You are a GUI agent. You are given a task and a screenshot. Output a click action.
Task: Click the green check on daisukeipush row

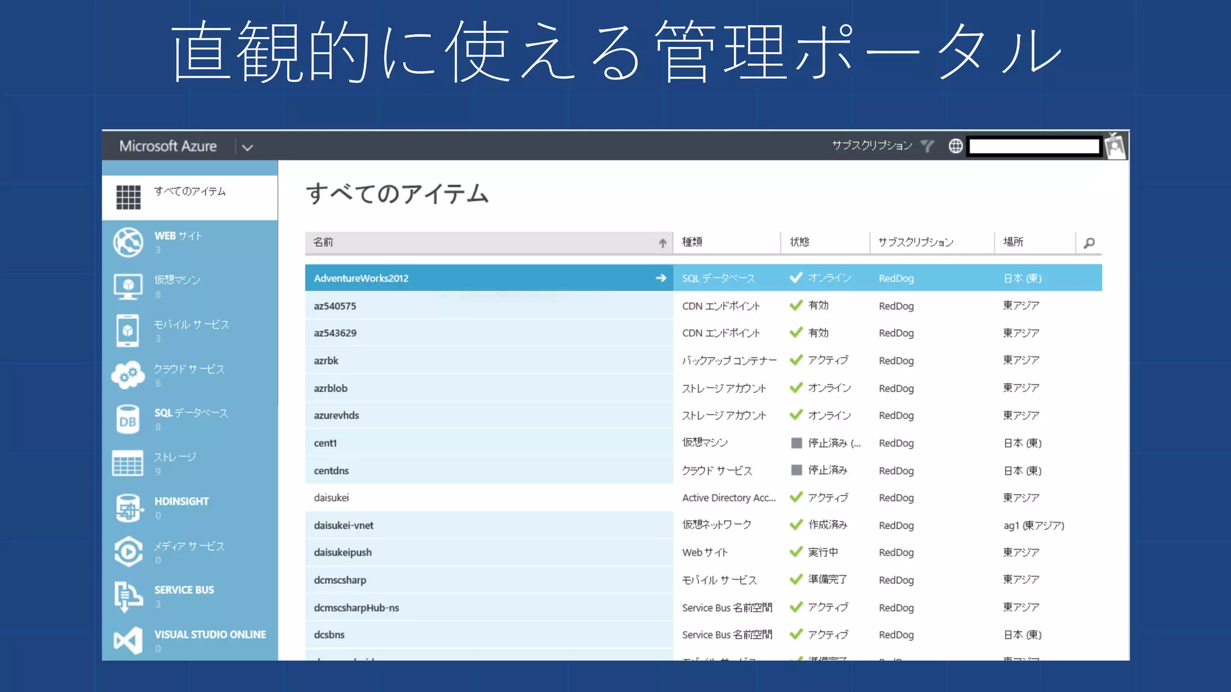(x=796, y=551)
